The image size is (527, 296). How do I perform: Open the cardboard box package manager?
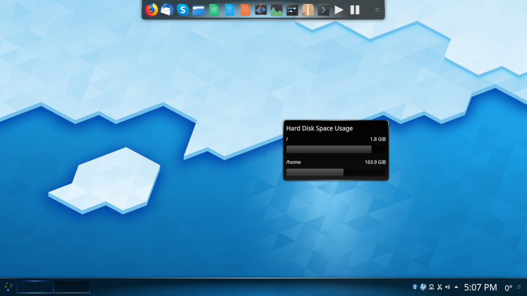point(308,10)
